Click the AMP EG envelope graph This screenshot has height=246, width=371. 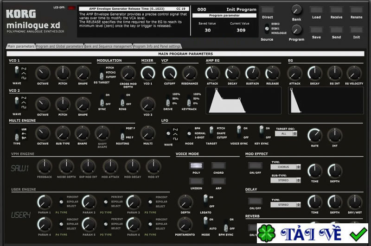point(243,101)
